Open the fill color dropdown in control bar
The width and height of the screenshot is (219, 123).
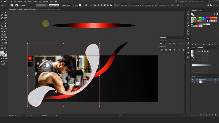point(14,5)
